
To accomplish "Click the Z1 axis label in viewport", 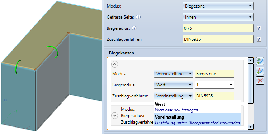I will [x=5, y=101].
